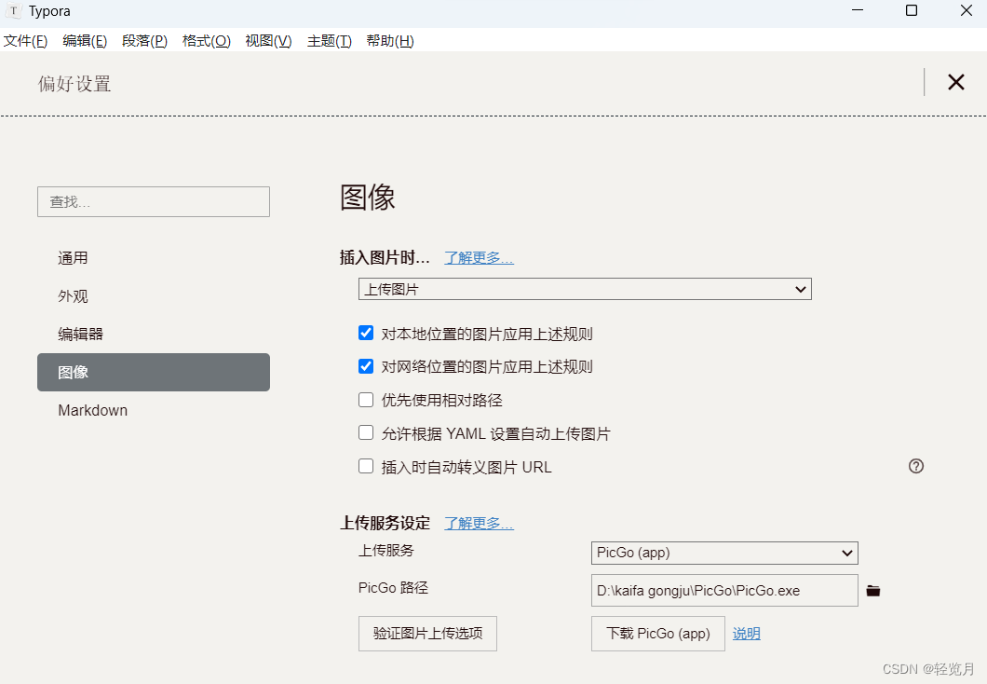Open the 文件(F) menu
Viewport: 987px width, 684px height.
pos(25,41)
